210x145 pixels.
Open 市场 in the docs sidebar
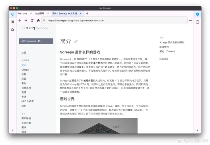[x=24, y=97]
